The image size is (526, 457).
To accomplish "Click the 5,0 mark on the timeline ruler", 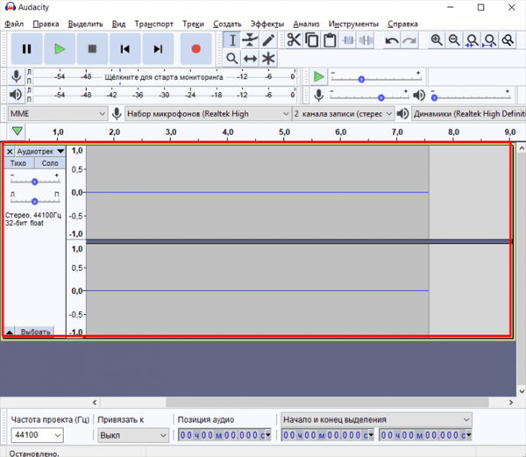I will pos(284,132).
